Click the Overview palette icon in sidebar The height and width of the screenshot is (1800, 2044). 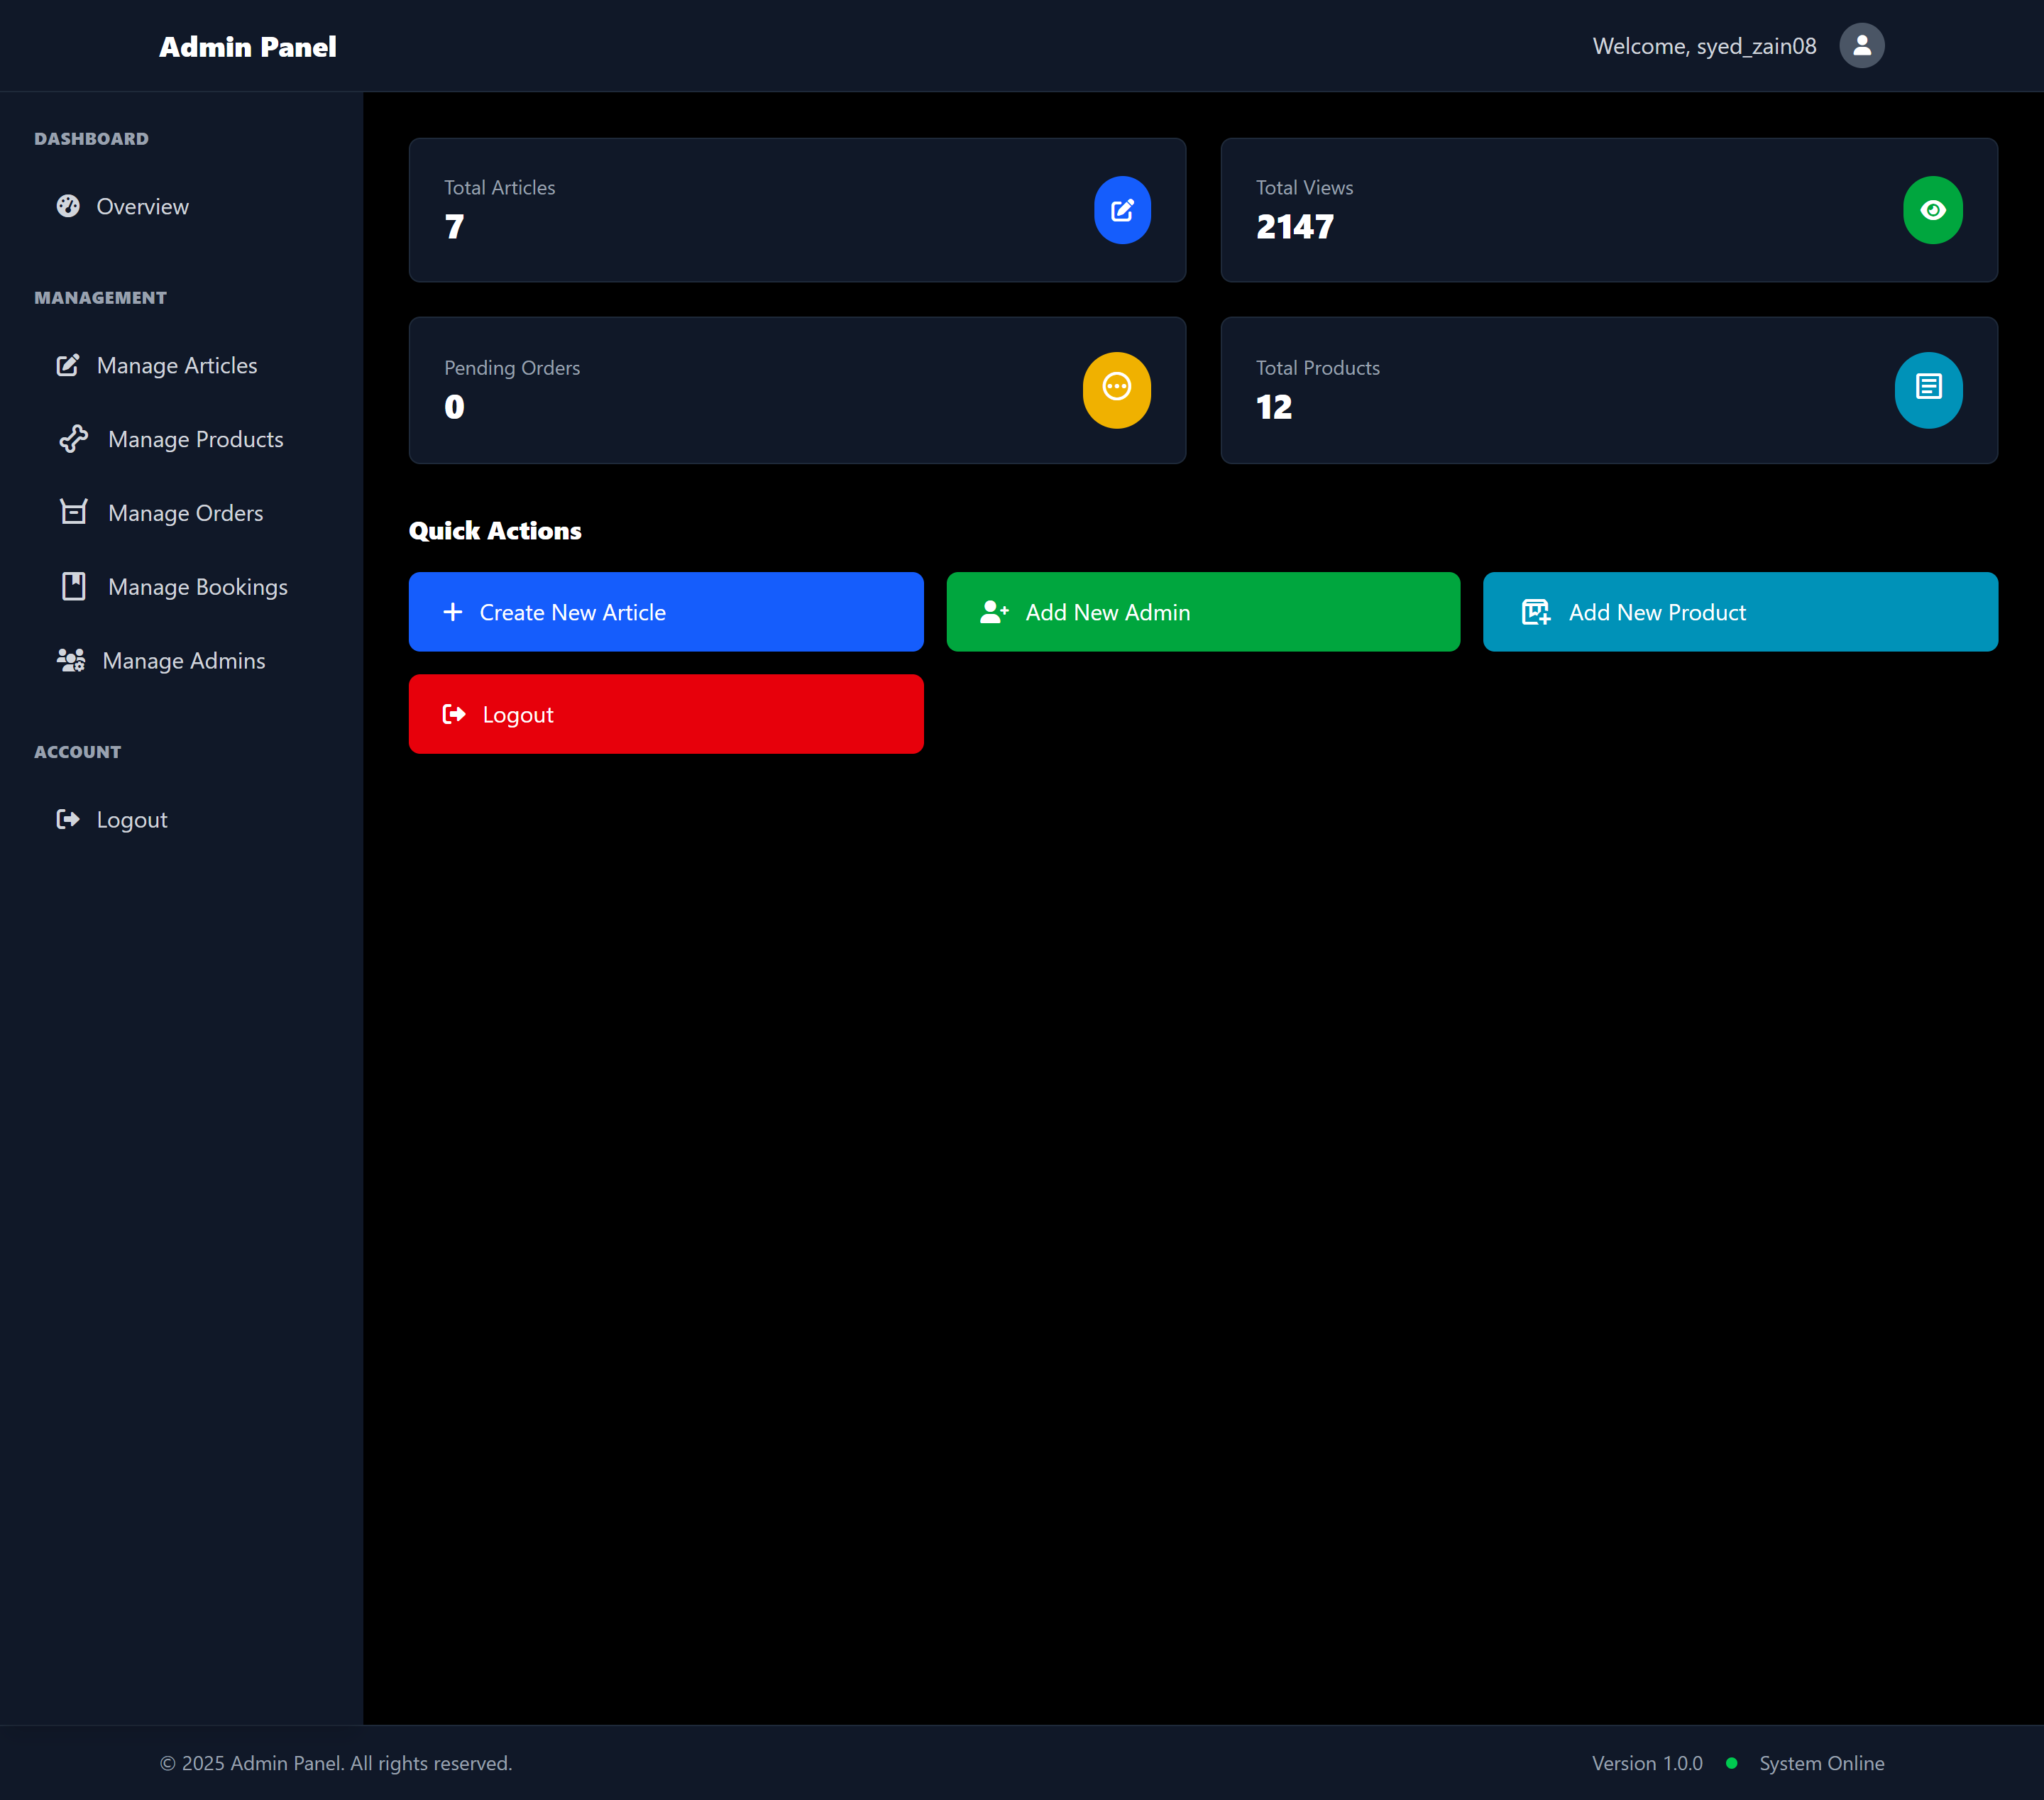tap(68, 206)
